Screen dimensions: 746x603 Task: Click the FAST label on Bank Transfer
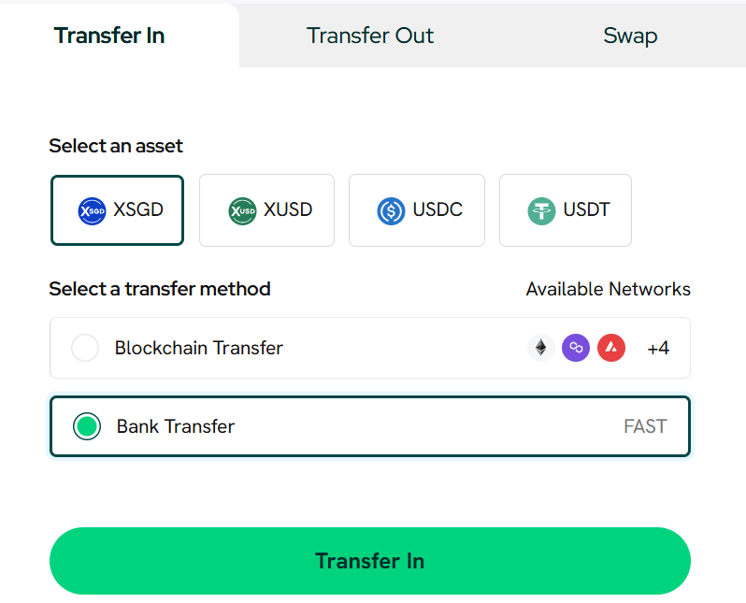pyautogui.click(x=645, y=427)
